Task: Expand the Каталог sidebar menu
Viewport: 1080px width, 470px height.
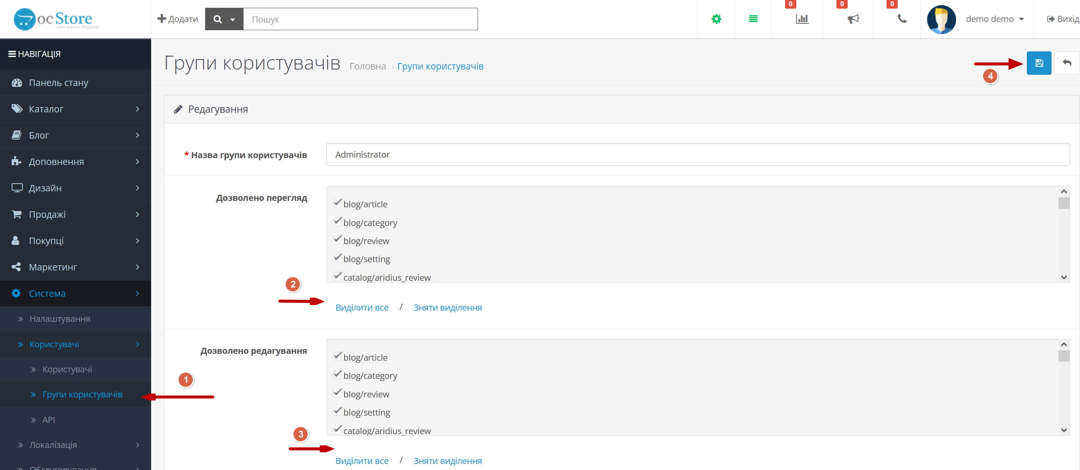Action: point(76,109)
